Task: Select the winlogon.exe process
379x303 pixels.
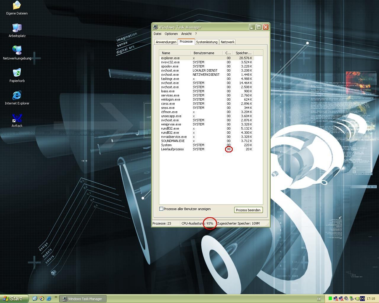Action: 207,99
